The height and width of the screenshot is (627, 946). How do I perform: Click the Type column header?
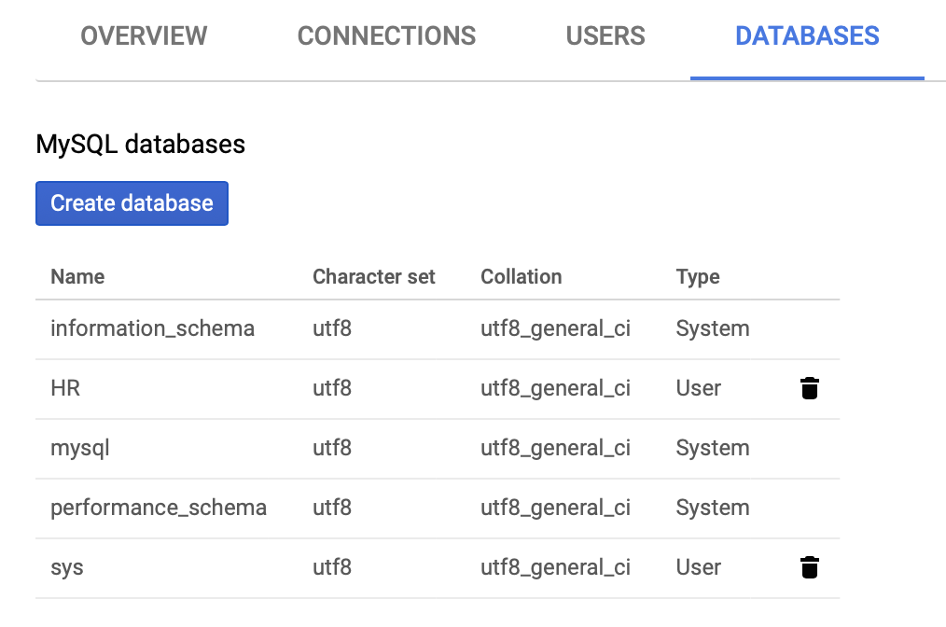[x=698, y=277]
